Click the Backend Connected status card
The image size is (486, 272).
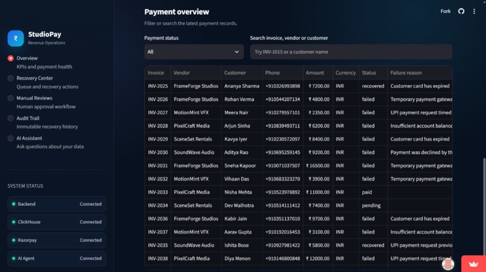57,204
